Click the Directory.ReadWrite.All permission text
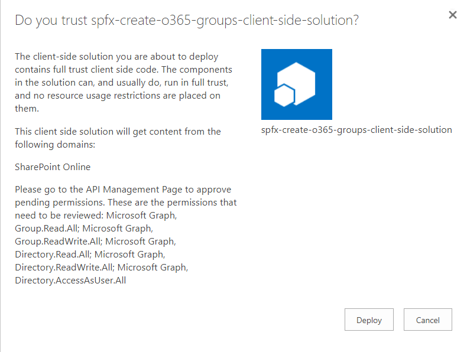The width and height of the screenshot is (467, 352). pos(64,267)
